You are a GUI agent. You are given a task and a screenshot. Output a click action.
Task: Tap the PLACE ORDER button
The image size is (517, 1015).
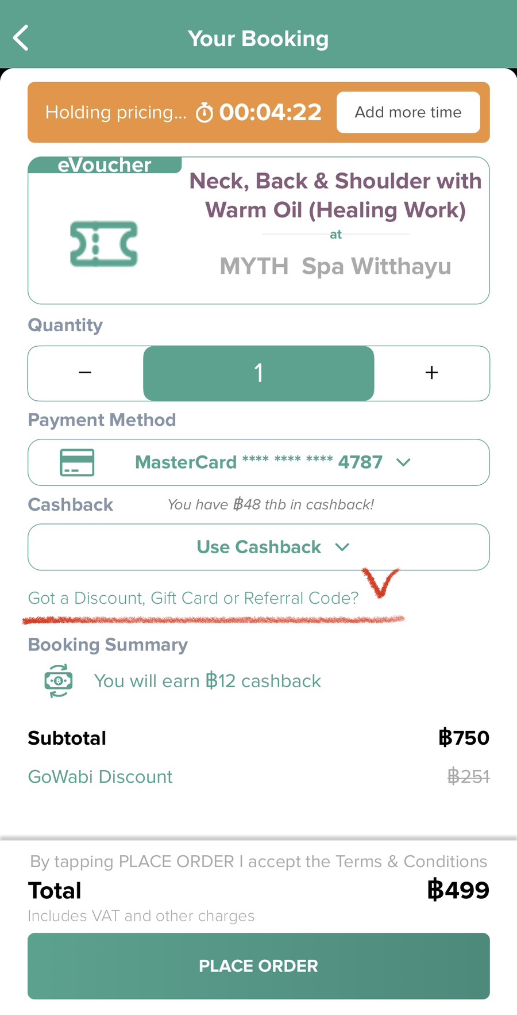tap(258, 966)
